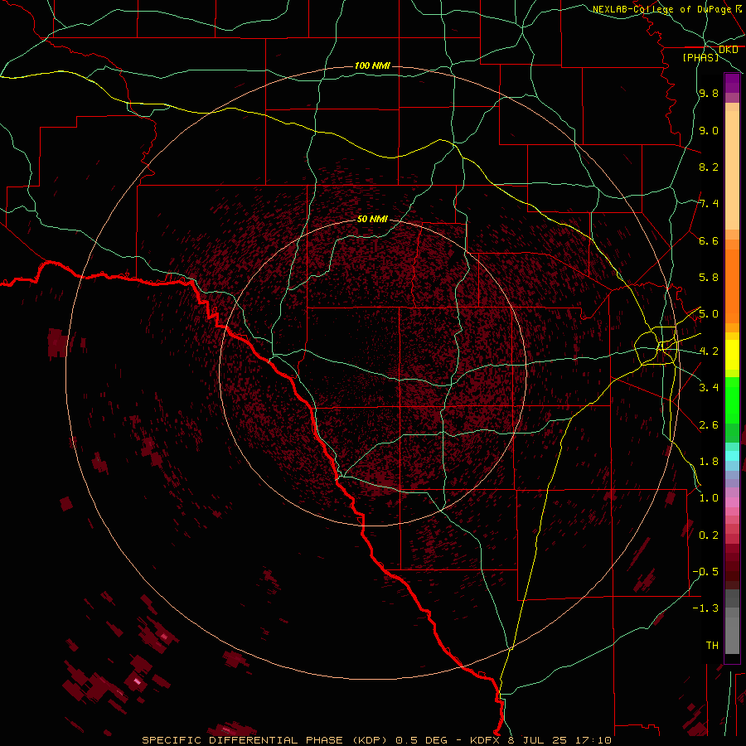Click the 4.2 value on color scale
This screenshot has width=746, height=746.
[x=709, y=351]
